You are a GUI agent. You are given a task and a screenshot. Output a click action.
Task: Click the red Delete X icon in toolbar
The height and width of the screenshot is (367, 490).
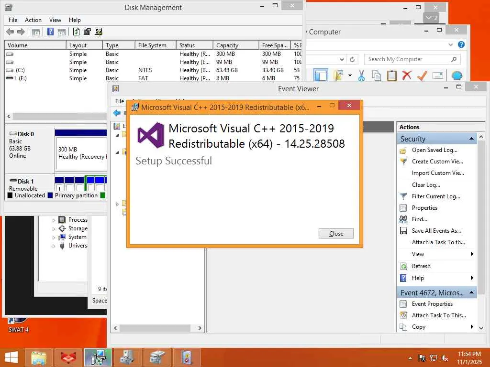click(407, 75)
